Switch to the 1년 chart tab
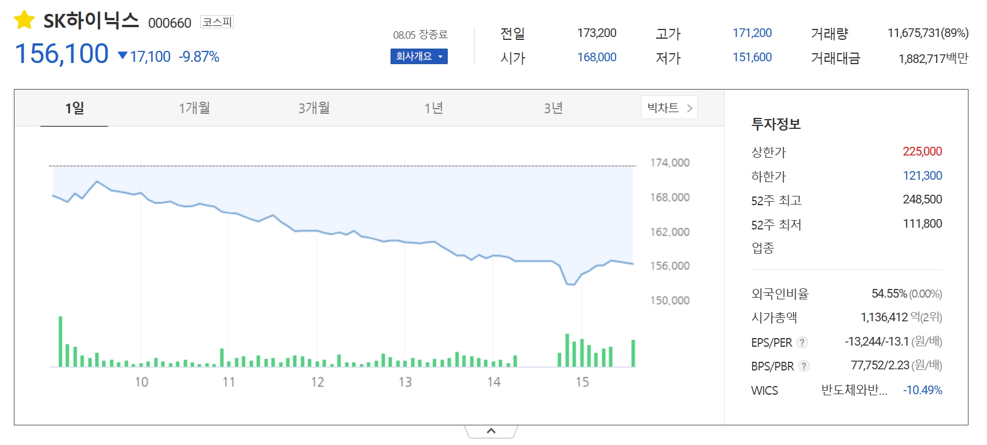 click(434, 108)
